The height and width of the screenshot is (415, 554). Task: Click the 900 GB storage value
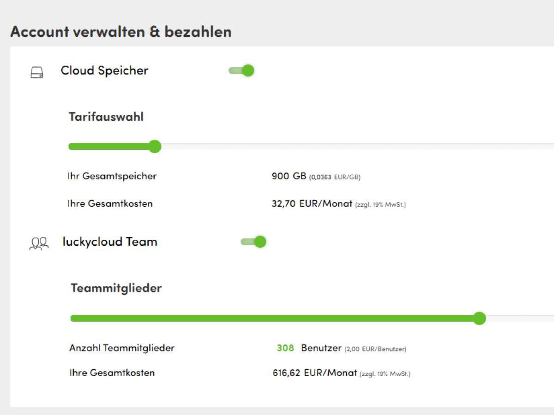point(289,176)
